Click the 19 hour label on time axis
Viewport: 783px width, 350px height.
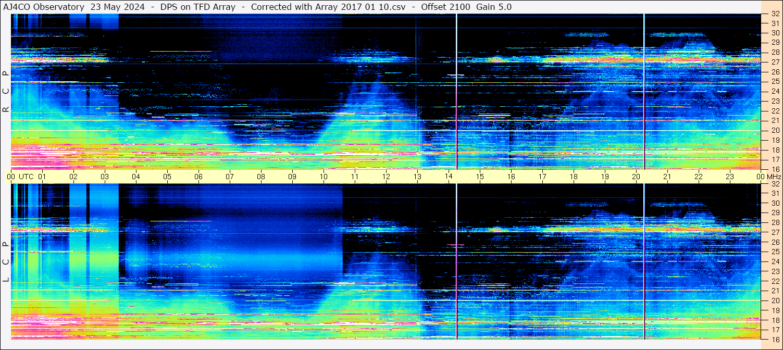tap(605, 177)
